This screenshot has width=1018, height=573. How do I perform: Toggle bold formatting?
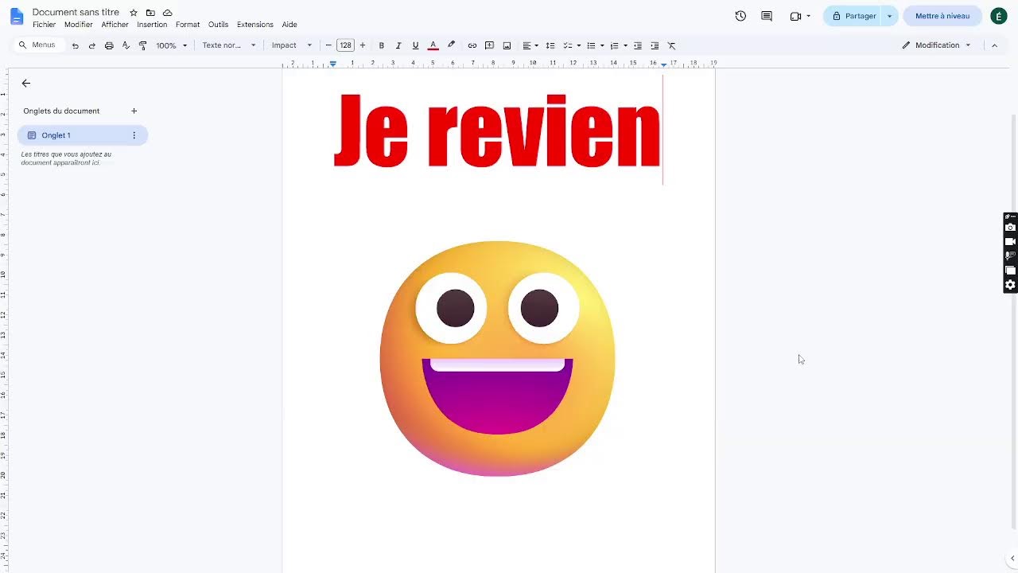point(382,45)
